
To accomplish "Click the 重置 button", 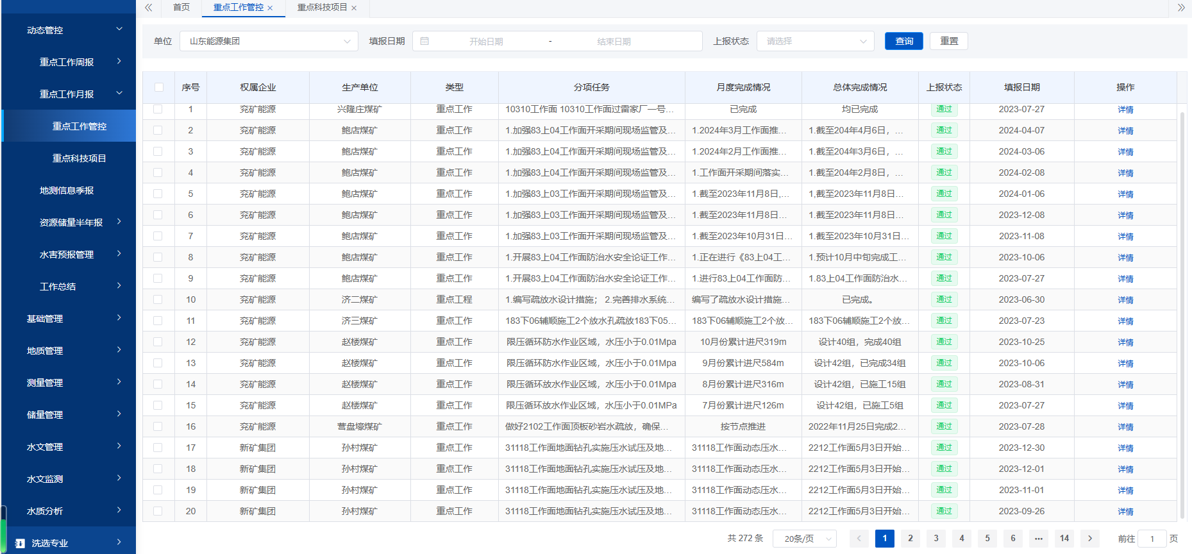I will tap(948, 41).
